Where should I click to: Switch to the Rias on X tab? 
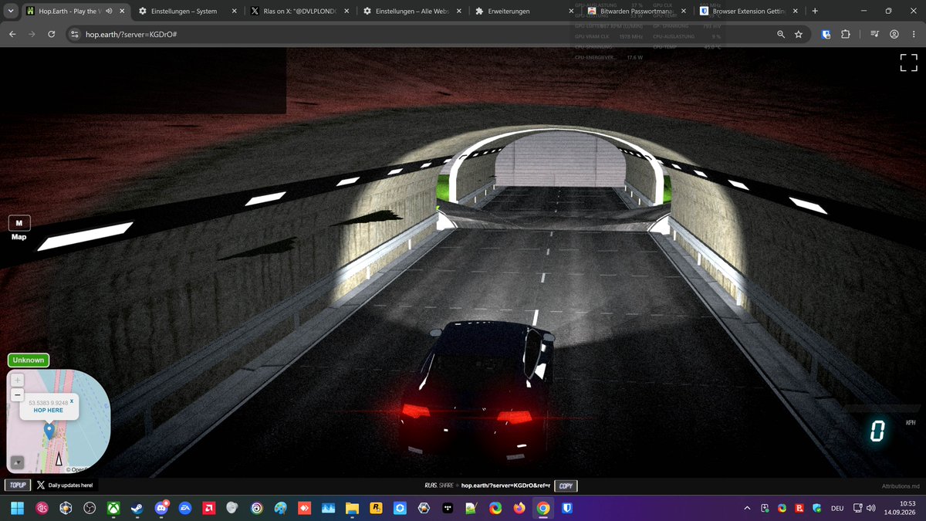[x=299, y=12]
